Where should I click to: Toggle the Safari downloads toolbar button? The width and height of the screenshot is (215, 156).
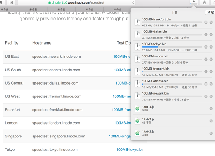(194, 2)
